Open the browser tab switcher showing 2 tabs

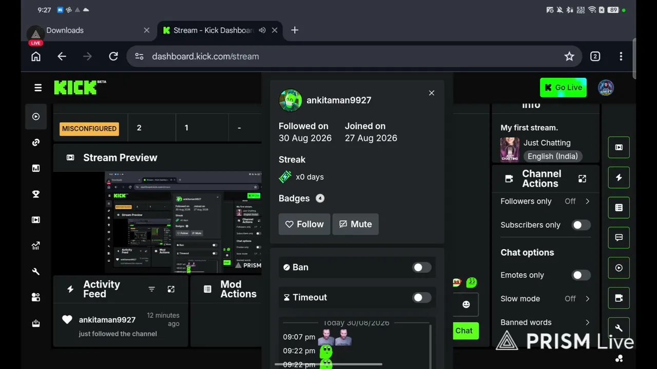(x=595, y=56)
